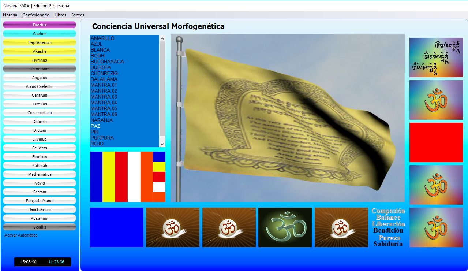The image size is (468, 271).
Task: Select the highlighted PAZ list entry
Action: [x=125, y=126]
